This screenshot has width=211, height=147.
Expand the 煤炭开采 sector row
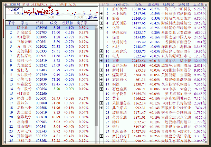coord(101,75)
